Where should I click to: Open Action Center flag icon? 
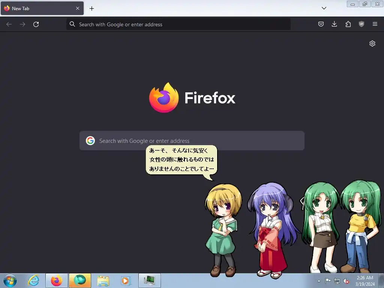328,281
